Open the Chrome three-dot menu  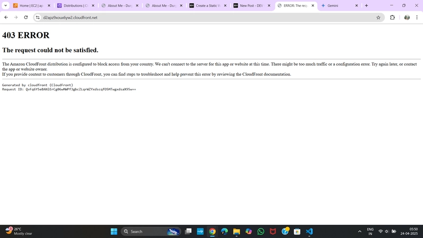coord(417,17)
